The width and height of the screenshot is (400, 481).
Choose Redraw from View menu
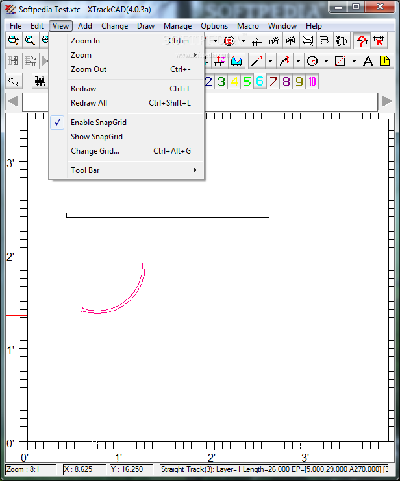(x=127, y=89)
